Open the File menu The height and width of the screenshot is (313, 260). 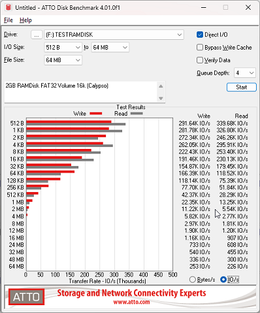coord(8,20)
